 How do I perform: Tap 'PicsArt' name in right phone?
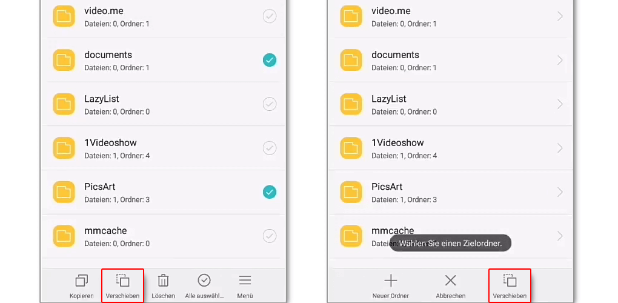point(387,187)
